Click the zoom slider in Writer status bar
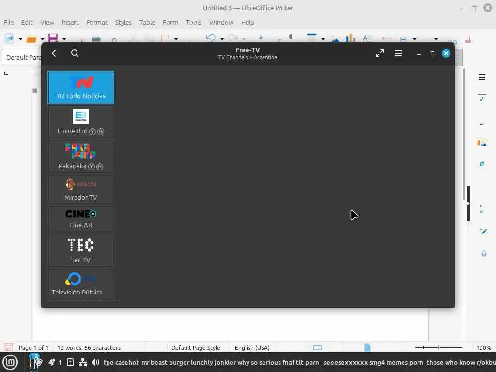The image size is (496, 372). click(x=438, y=347)
